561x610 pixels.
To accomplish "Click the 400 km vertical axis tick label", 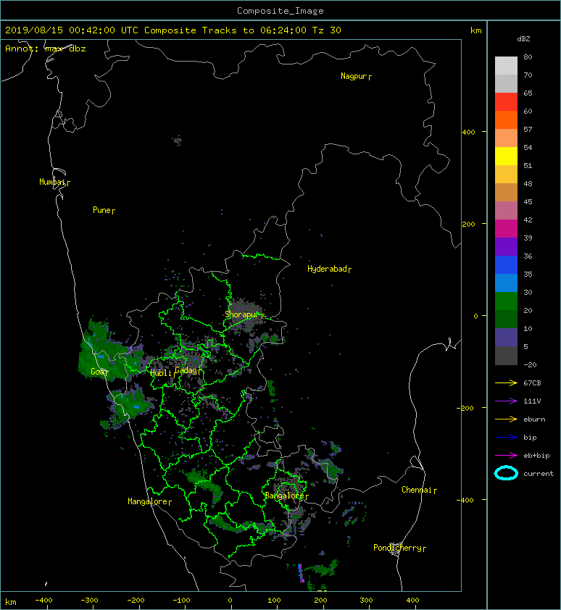I will tap(469, 133).
